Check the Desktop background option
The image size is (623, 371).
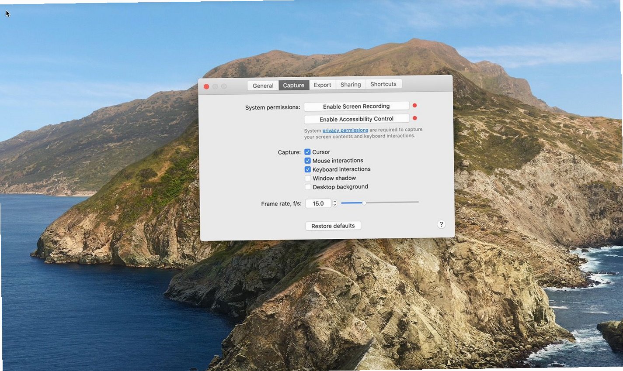pos(308,187)
